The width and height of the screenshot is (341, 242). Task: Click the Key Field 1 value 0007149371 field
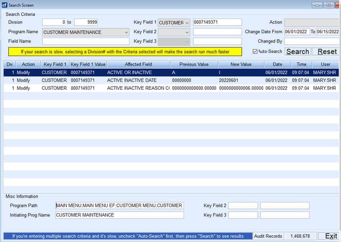217,22
